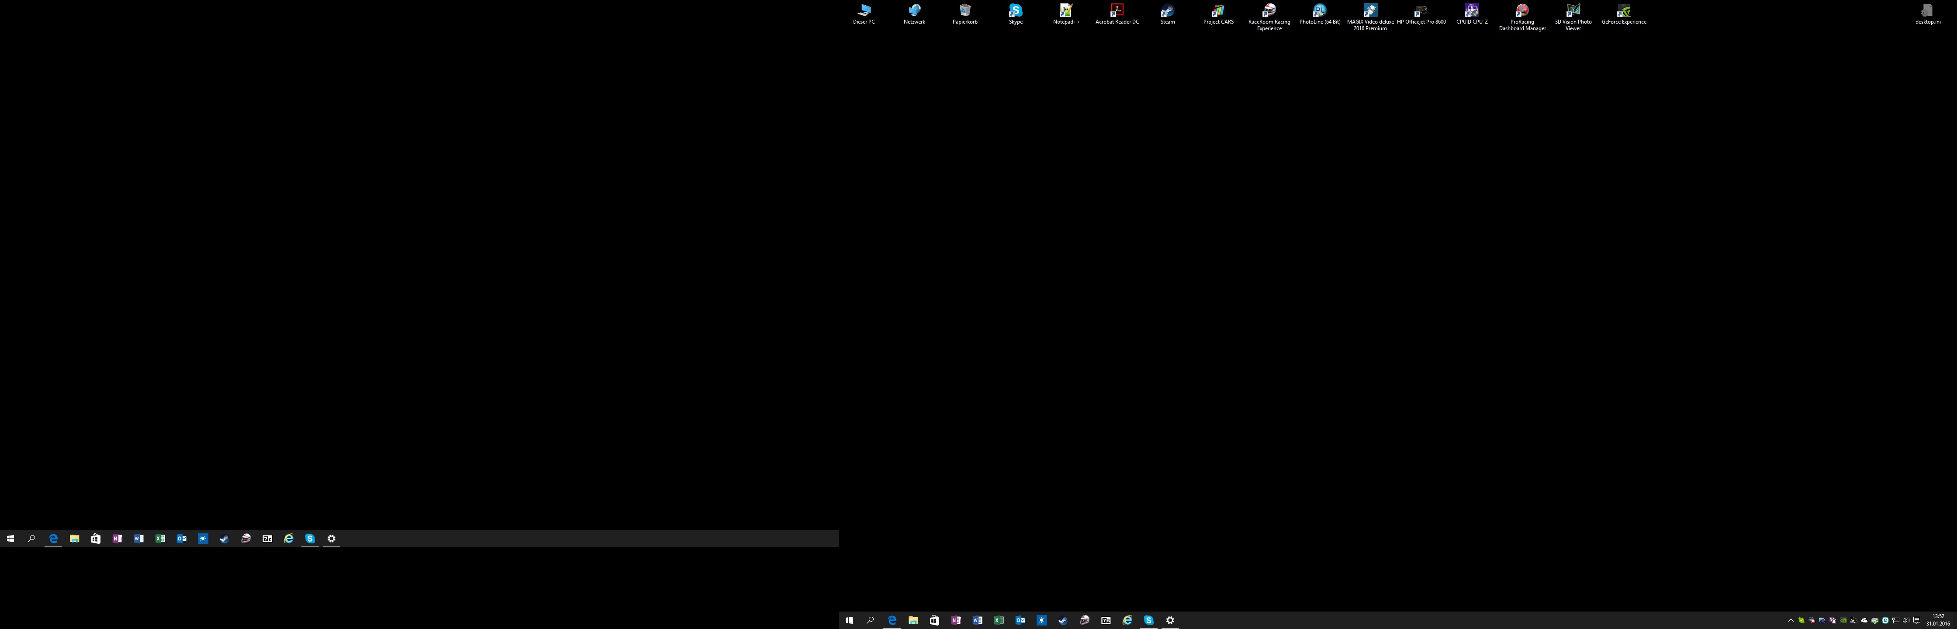Open the volume speaker control in tray
Viewport: 1957px width, 629px height.
pos(1905,621)
